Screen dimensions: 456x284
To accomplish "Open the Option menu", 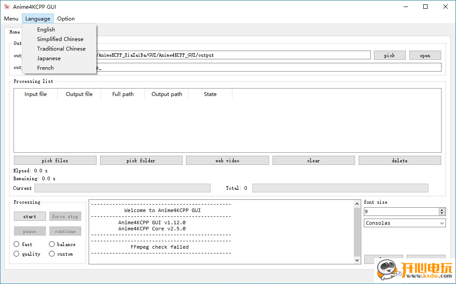I will pos(66,19).
